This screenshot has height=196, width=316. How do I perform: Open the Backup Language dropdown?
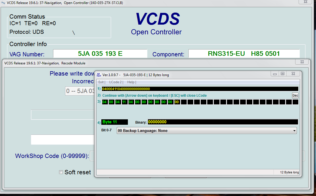207,130
